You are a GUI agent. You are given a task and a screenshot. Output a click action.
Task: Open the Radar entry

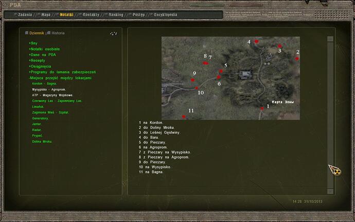click(37, 130)
